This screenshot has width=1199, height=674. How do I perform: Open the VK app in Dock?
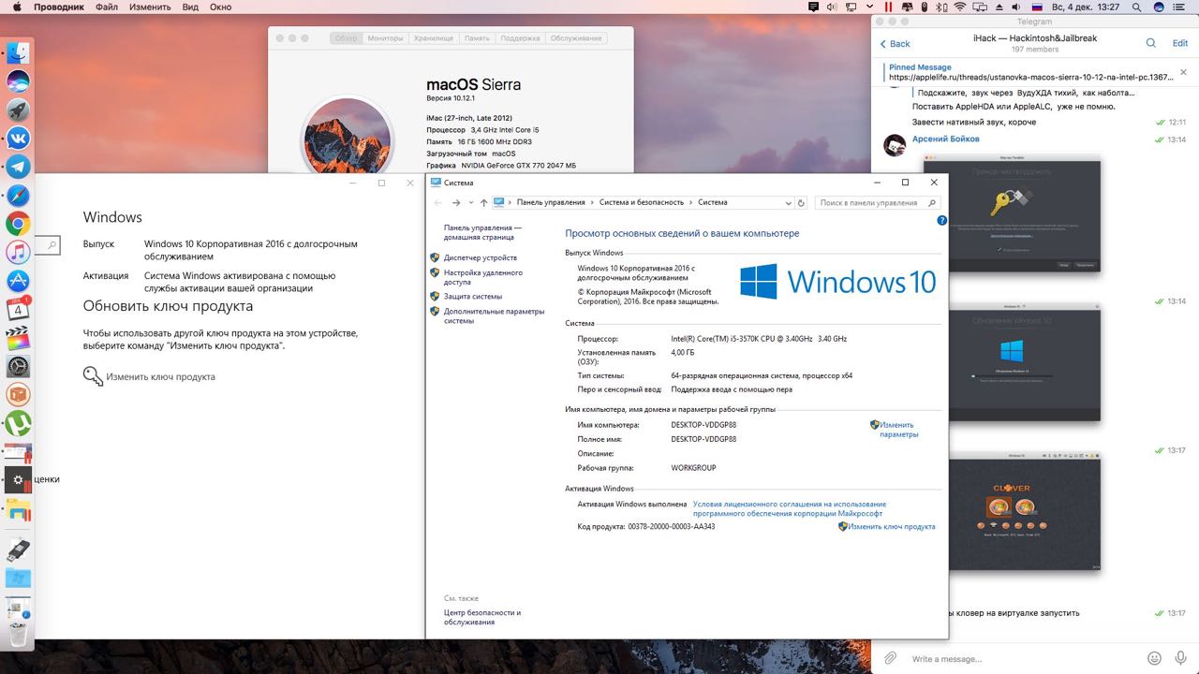[19, 139]
